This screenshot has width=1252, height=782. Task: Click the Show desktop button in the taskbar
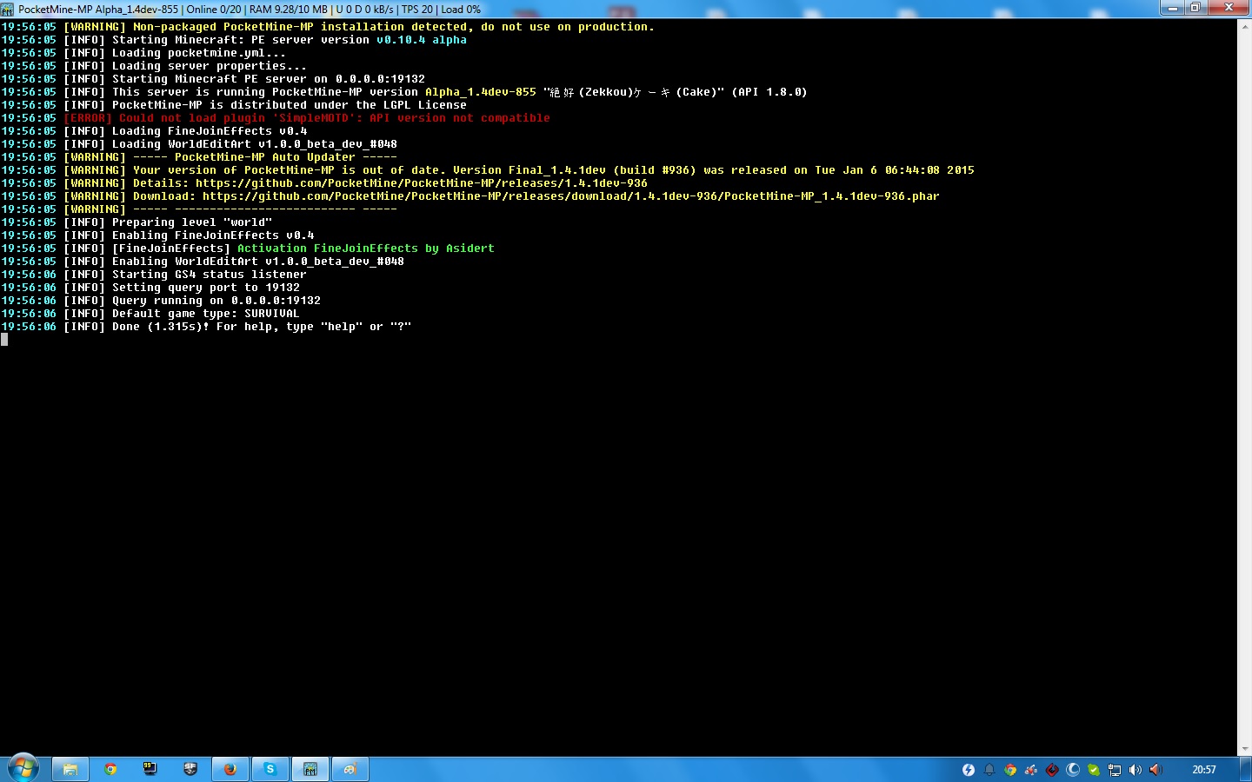click(1246, 770)
